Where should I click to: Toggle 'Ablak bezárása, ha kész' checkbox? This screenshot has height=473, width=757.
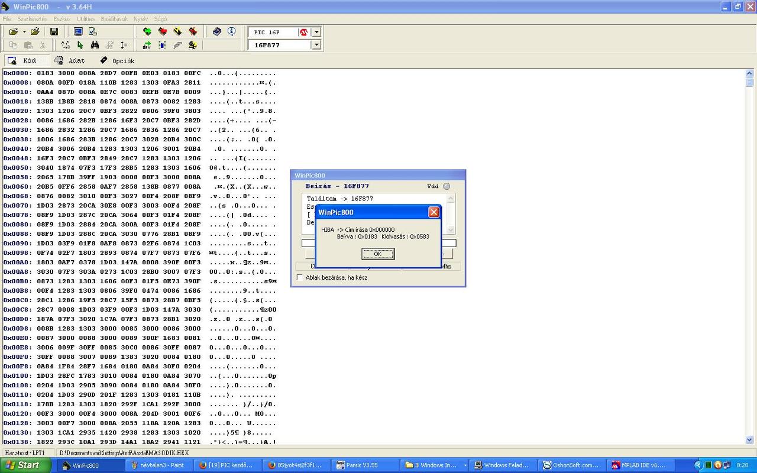[300, 277]
